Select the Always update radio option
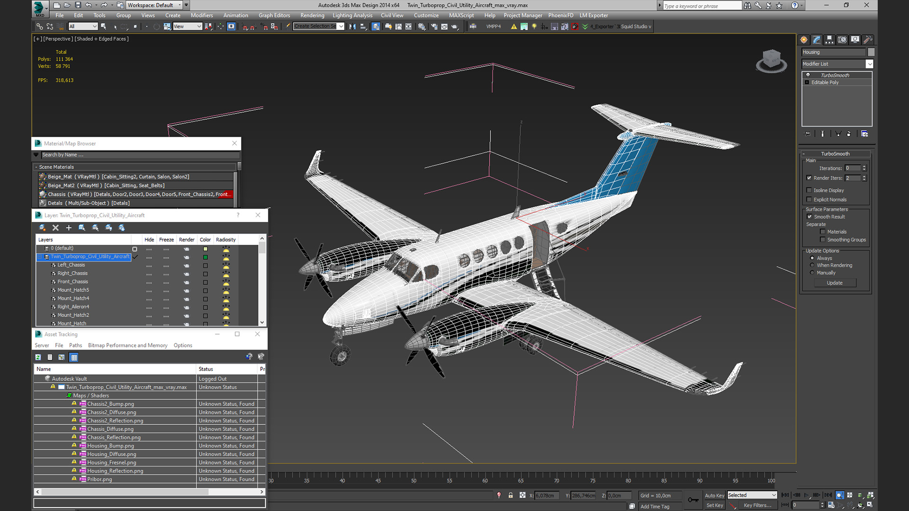The width and height of the screenshot is (909, 511). (812, 258)
